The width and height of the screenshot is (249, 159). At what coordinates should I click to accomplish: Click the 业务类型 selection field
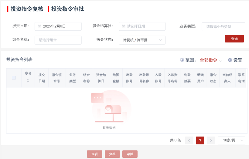[223, 27]
